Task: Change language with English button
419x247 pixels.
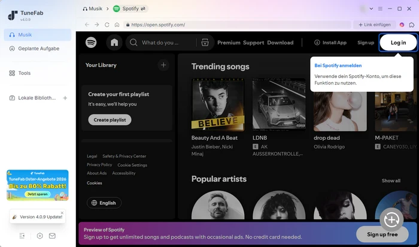Action: (x=104, y=203)
